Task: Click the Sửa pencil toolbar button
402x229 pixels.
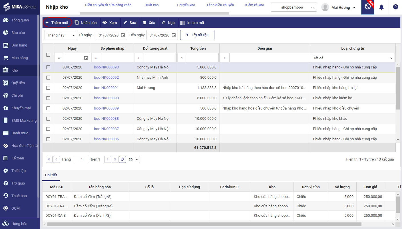Action: [x=130, y=23]
